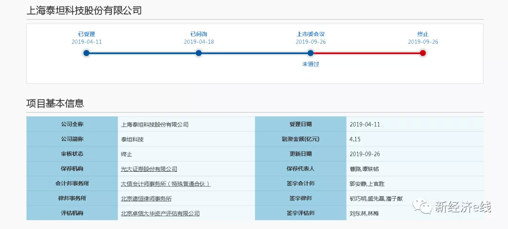Screen dimensions: 508x229
Task: Click the full company name value in table
Action: click(x=155, y=124)
